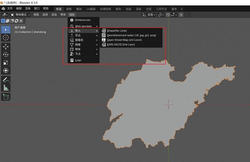Open the 帮助 menu
The width and height of the screenshot is (250, 162).
coord(46,8)
